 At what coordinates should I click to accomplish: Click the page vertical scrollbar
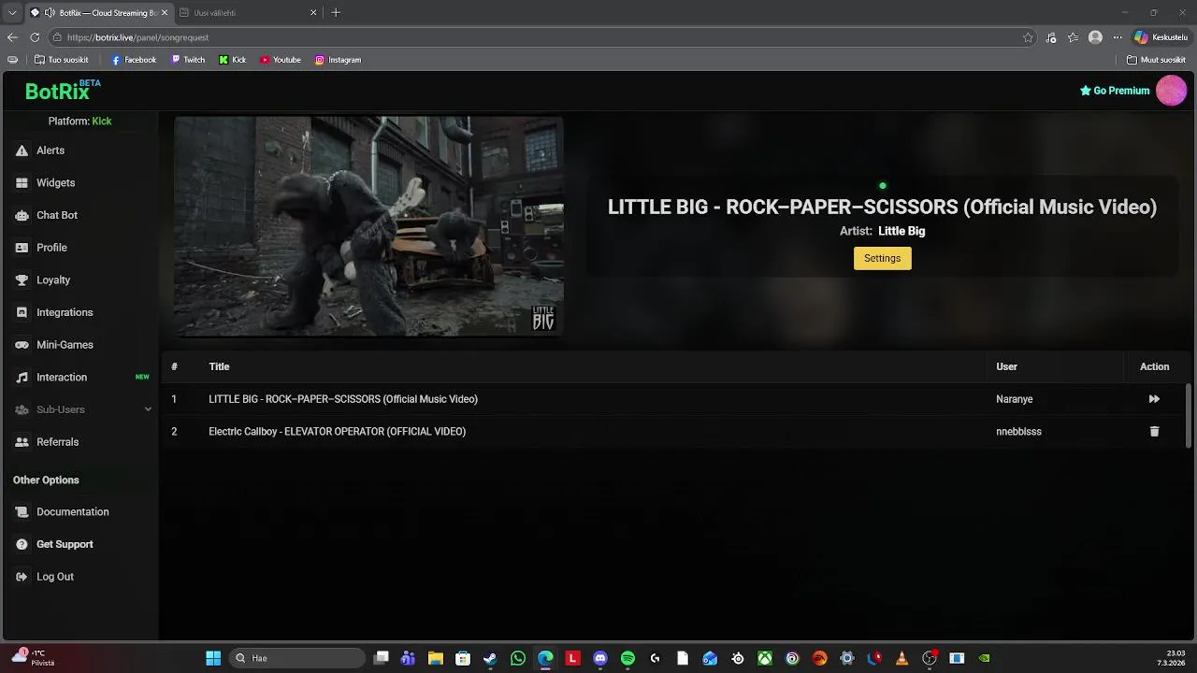coord(1190,416)
